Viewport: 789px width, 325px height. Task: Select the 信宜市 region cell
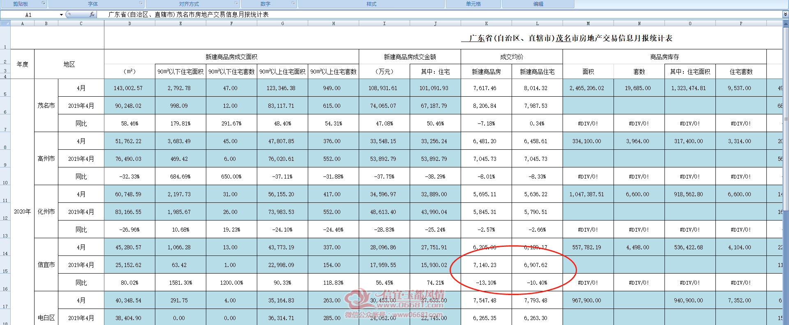[x=46, y=265]
